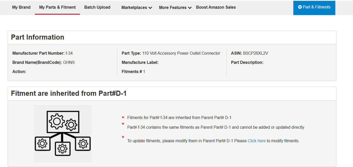Go to the Batch Upload tab
The height and width of the screenshot is (167, 353).
point(97,7)
